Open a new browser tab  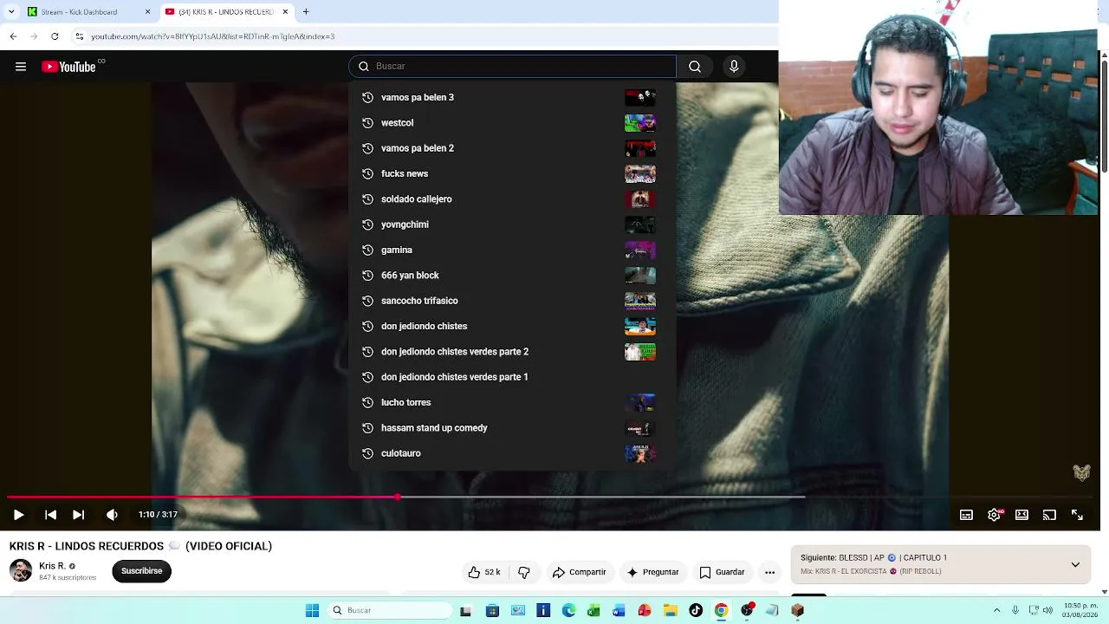pos(306,12)
